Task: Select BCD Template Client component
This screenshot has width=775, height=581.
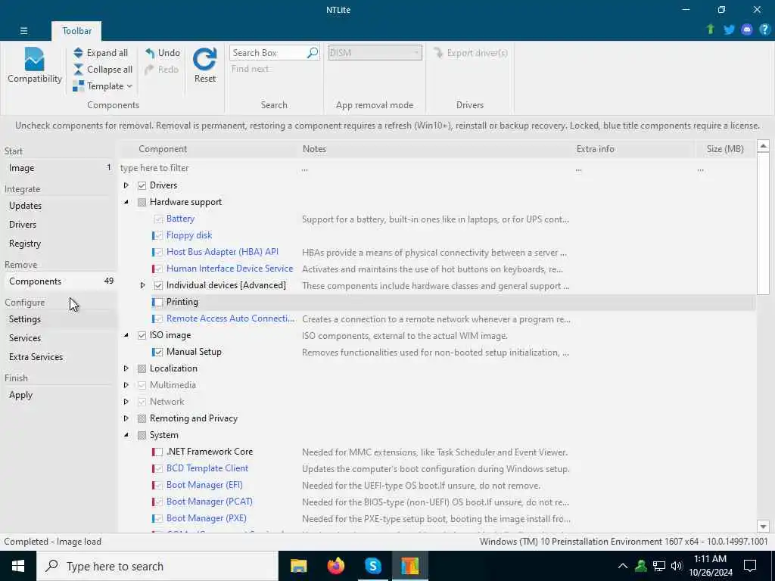Action: pyautogui.click(x=207, y=468)
